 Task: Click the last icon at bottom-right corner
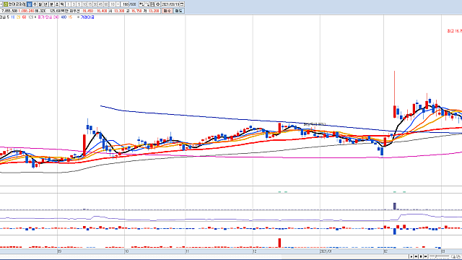click(459, 257)
